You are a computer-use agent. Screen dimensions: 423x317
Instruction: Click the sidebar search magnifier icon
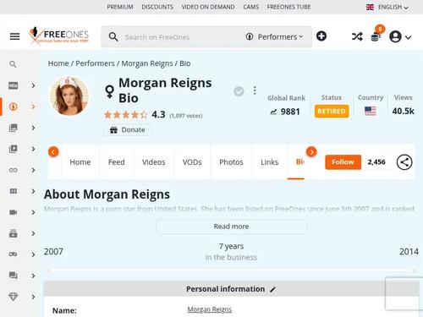coord(13,64)
